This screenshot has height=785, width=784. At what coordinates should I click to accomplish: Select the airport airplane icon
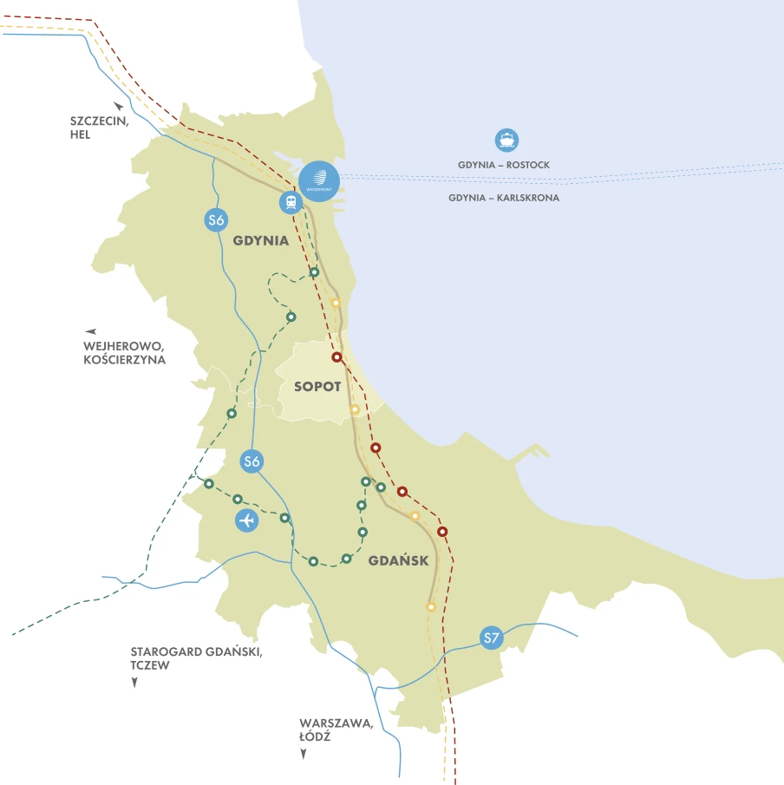247,520
